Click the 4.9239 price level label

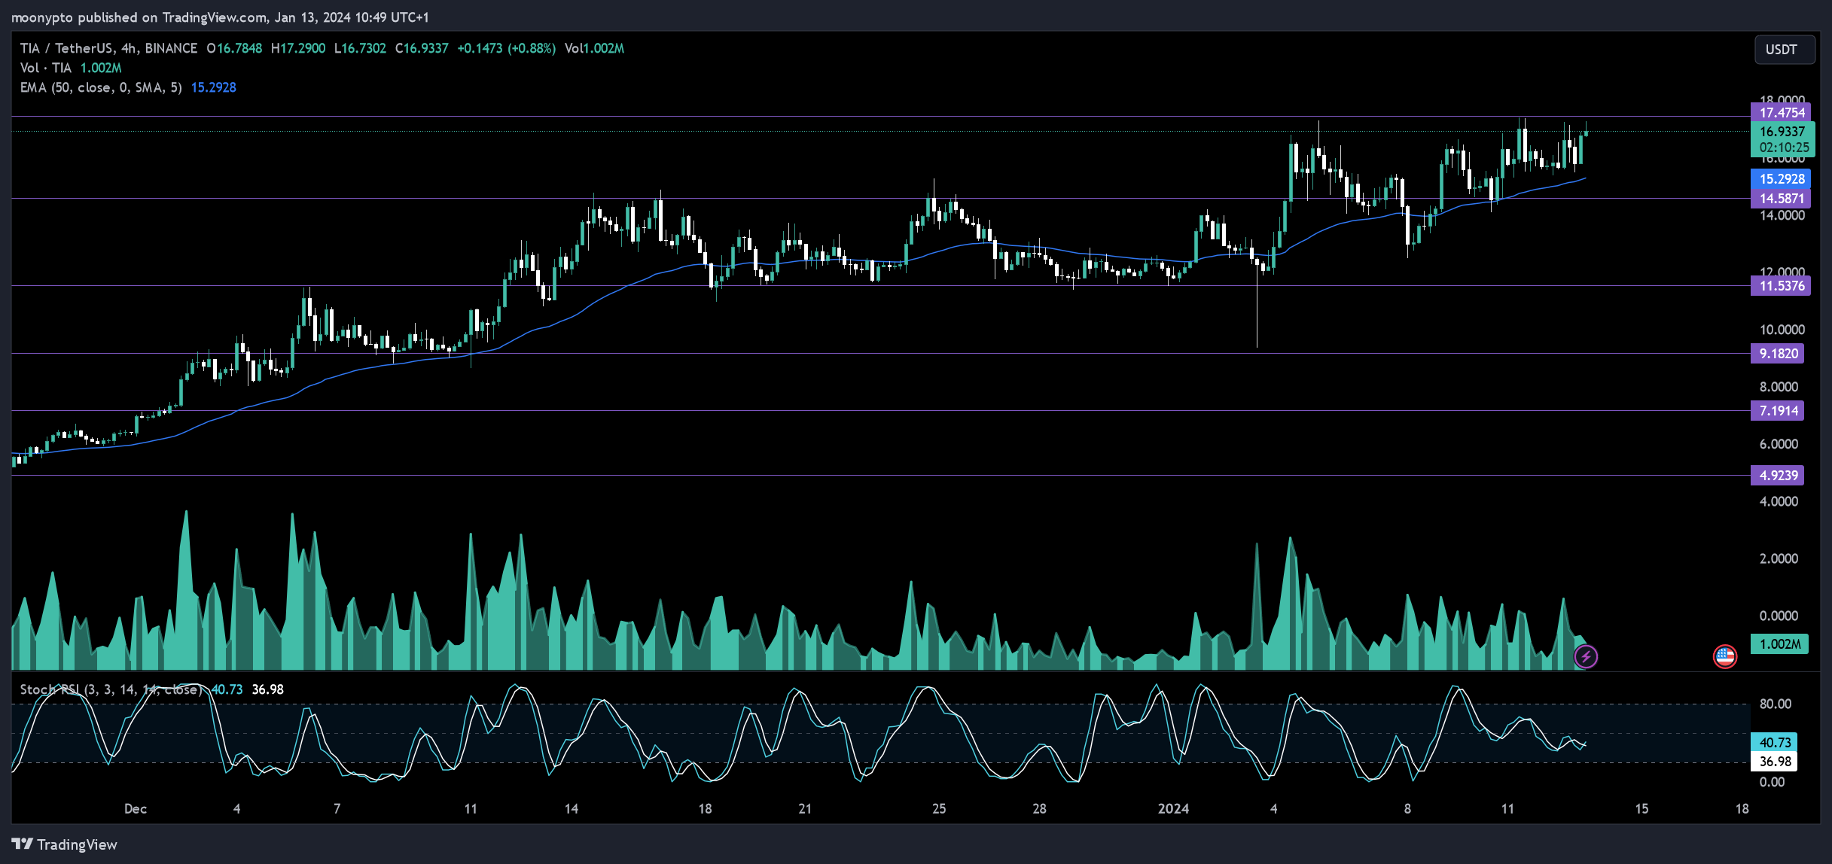click(1777, 476)
